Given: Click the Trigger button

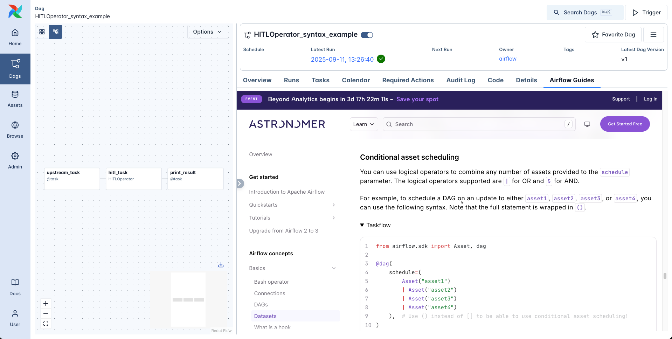Looking at the screenshot, I should 646,13.
